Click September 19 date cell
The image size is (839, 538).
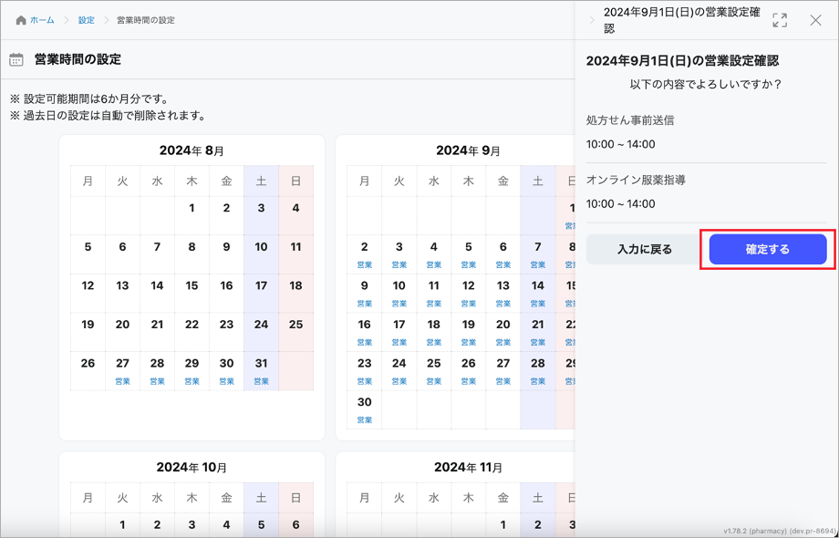click(468, 331)
